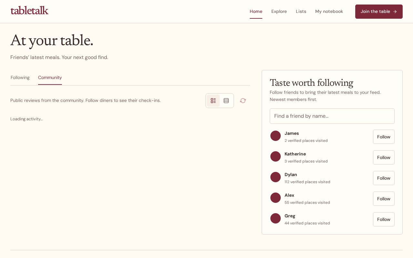
Task: Click "55 verified places visited" text
Action: click(307, 203)
